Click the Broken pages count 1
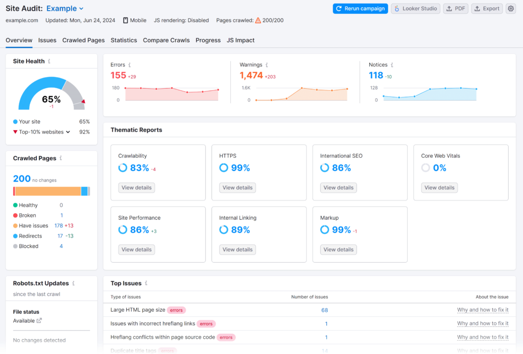Viewport: 523px width, 354px height. 62,215
